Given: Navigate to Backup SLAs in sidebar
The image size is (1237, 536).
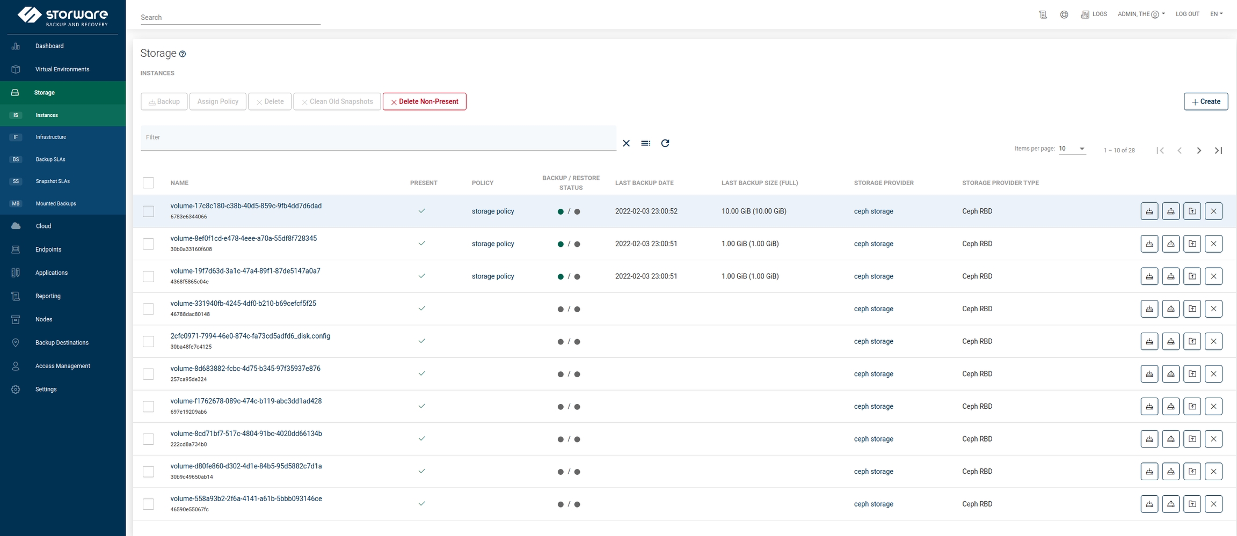Looking at the screenshot, I should point(50,159).
